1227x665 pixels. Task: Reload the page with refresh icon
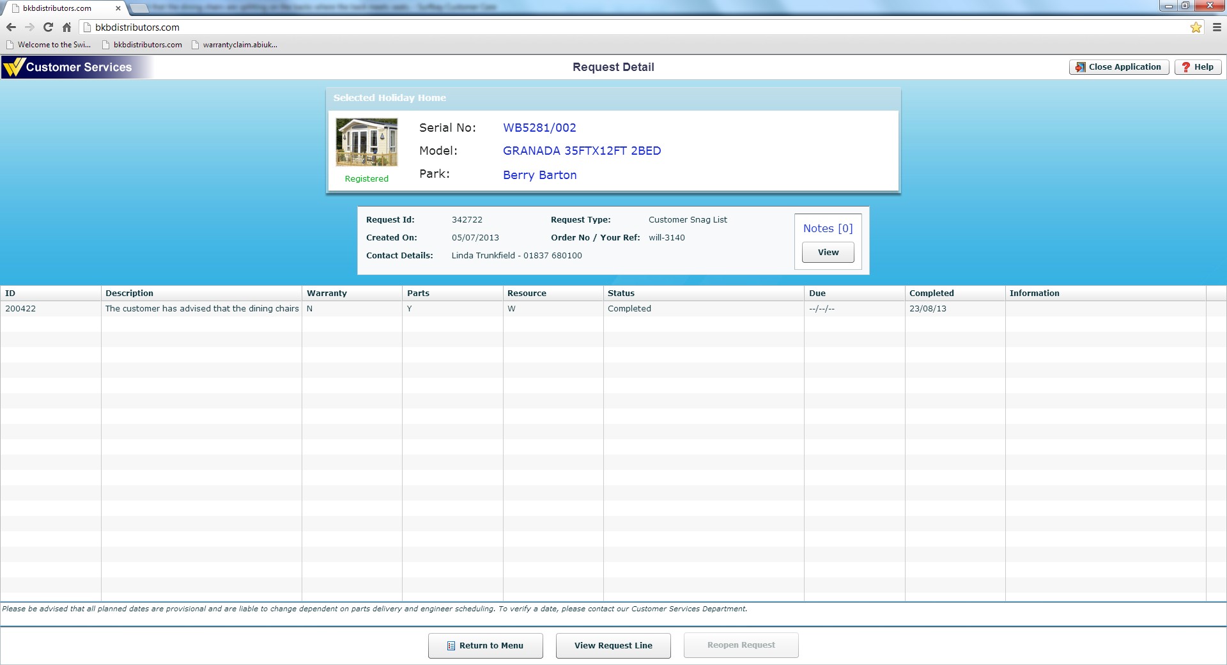click(x=48, y=27)
